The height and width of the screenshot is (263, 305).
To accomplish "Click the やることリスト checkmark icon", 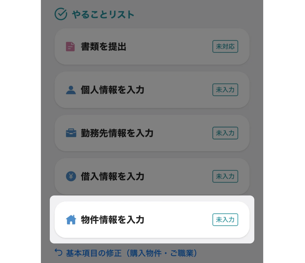I will point(61,14).
